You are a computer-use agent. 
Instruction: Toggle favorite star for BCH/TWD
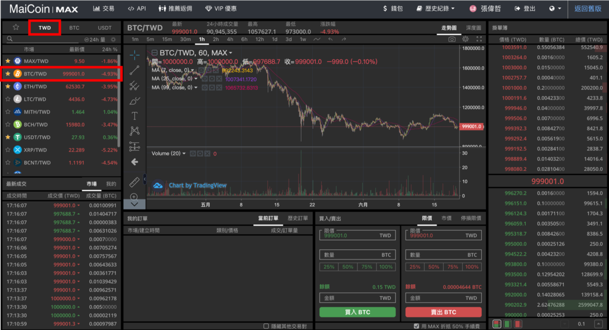8,125
